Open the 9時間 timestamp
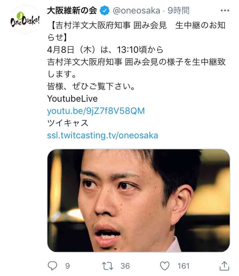 (x=178, y=11)
